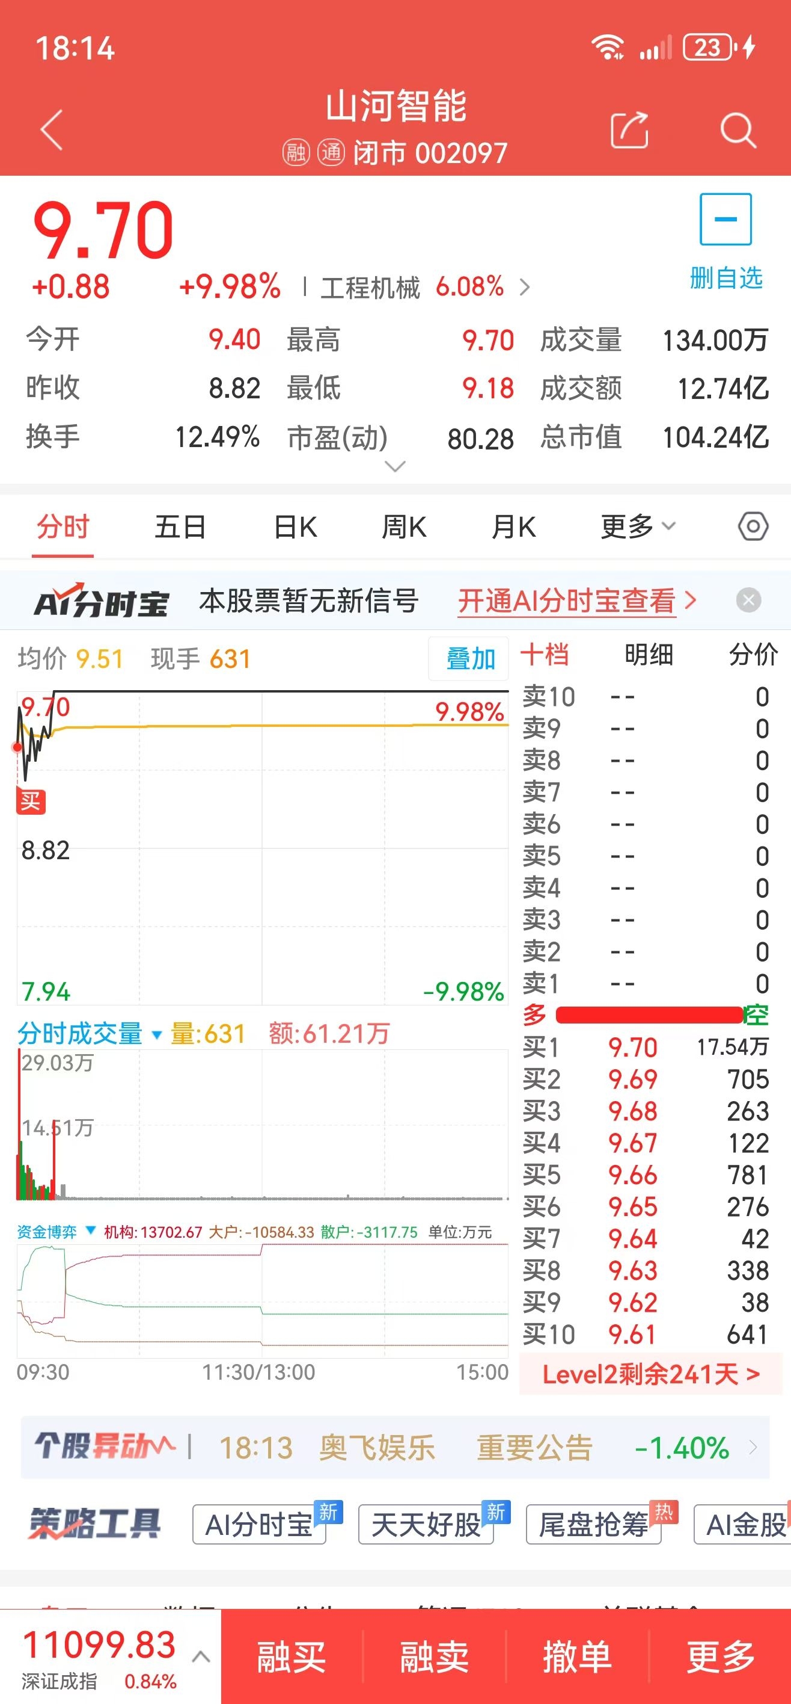
Task: Open the 更多 chart period dropdown
Action: 638,526
